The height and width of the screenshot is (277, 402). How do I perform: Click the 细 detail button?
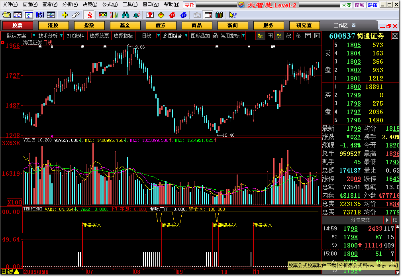pos(395,220)
